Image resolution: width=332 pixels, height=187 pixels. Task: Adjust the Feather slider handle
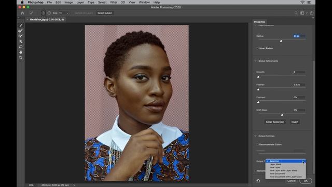(258, 89)
